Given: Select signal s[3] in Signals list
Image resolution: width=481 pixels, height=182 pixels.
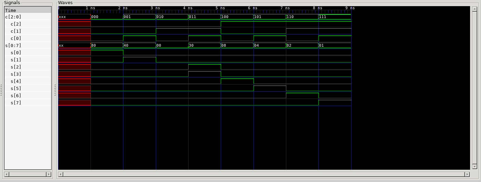Looking at the screenshot, I should click(28, 74).
